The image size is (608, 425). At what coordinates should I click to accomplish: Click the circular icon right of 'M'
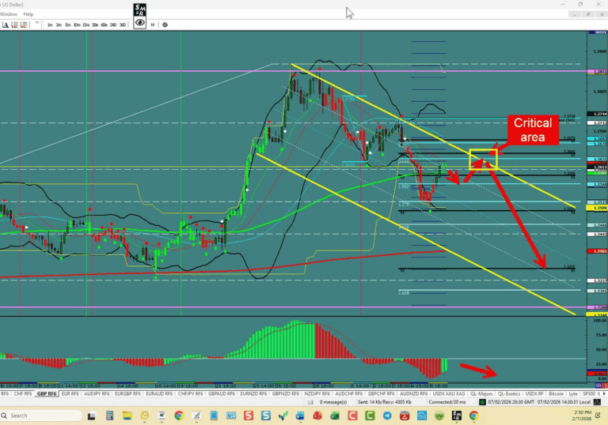[x=165, y=24]
